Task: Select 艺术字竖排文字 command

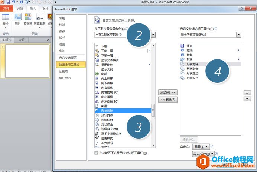Action: pos(123,134)
